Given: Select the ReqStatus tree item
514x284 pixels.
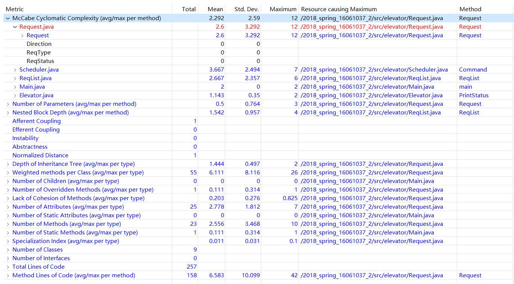Looking at the screenshot, I should click(x=40, y=61).
